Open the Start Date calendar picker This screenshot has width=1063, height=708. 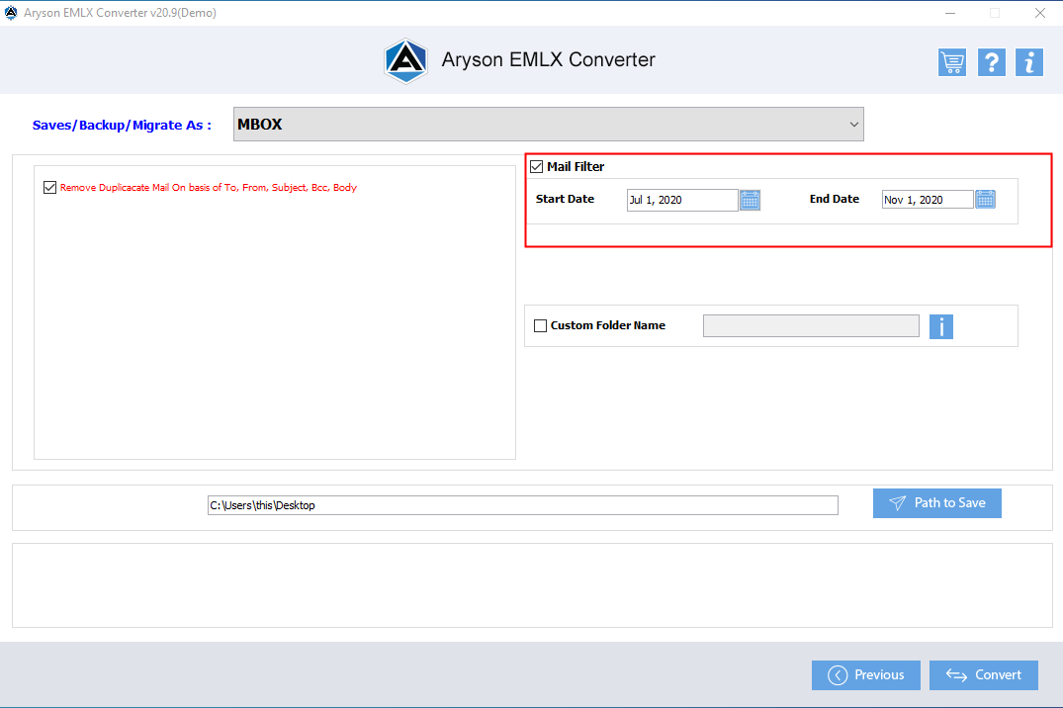(x=750, y=200)
